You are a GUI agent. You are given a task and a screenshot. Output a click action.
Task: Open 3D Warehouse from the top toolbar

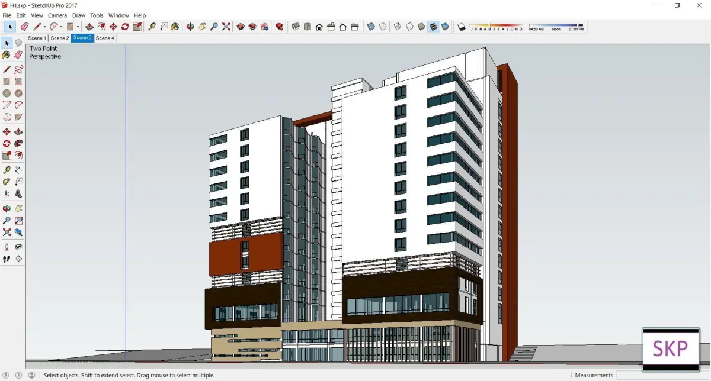point(241,27)
